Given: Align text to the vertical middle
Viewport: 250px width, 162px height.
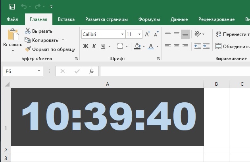Looking at the screenshot, I should 177,34.
